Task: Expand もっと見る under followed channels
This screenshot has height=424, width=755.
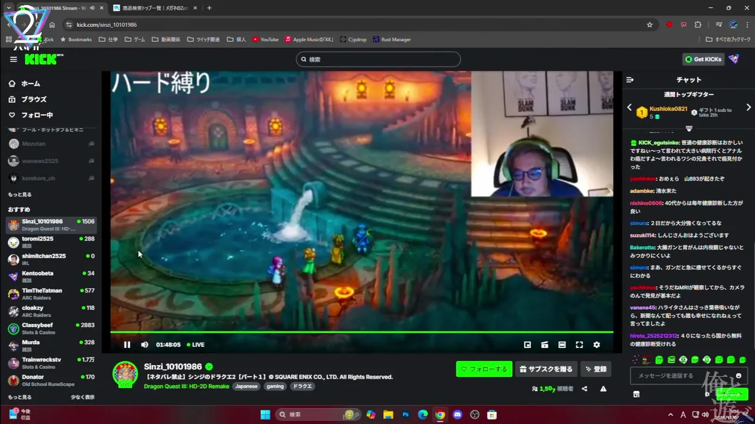Action: (19, 194)
